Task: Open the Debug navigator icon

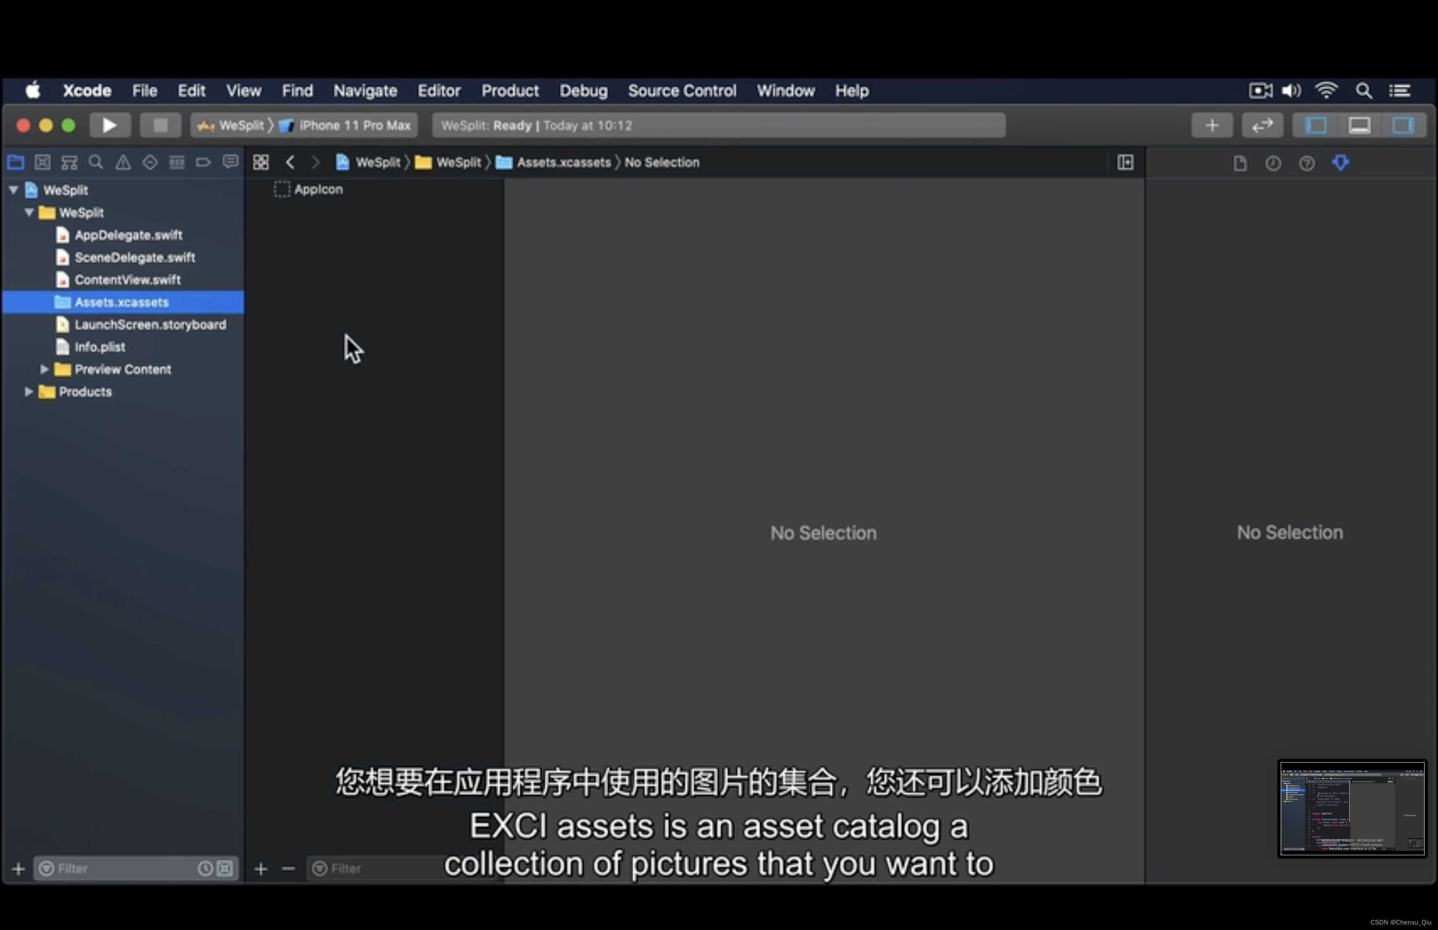Action: click(x=177, y=162)
